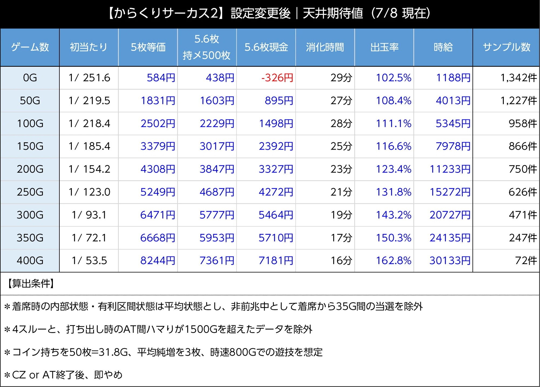Select the 0G row label

pos(30,78)
